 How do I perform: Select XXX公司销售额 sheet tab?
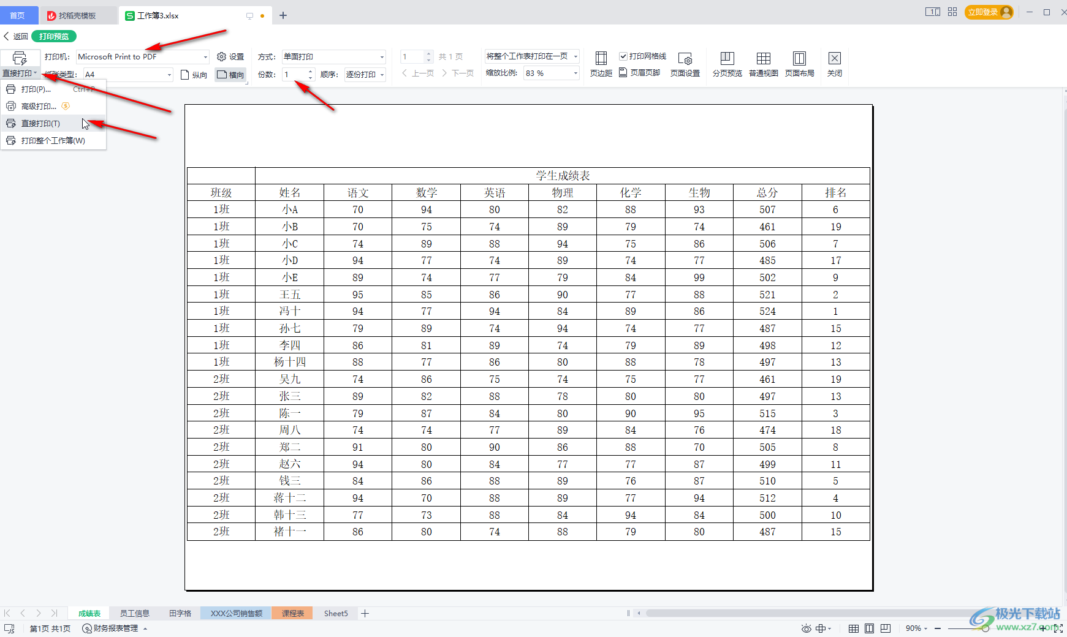coord(236,614)
